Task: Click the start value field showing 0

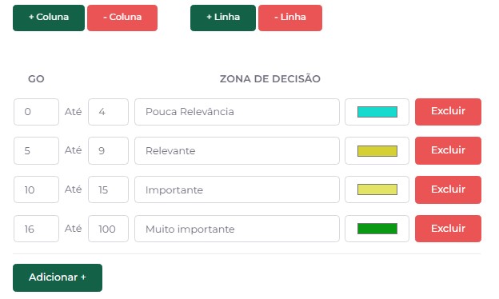Action: (36, 112)
